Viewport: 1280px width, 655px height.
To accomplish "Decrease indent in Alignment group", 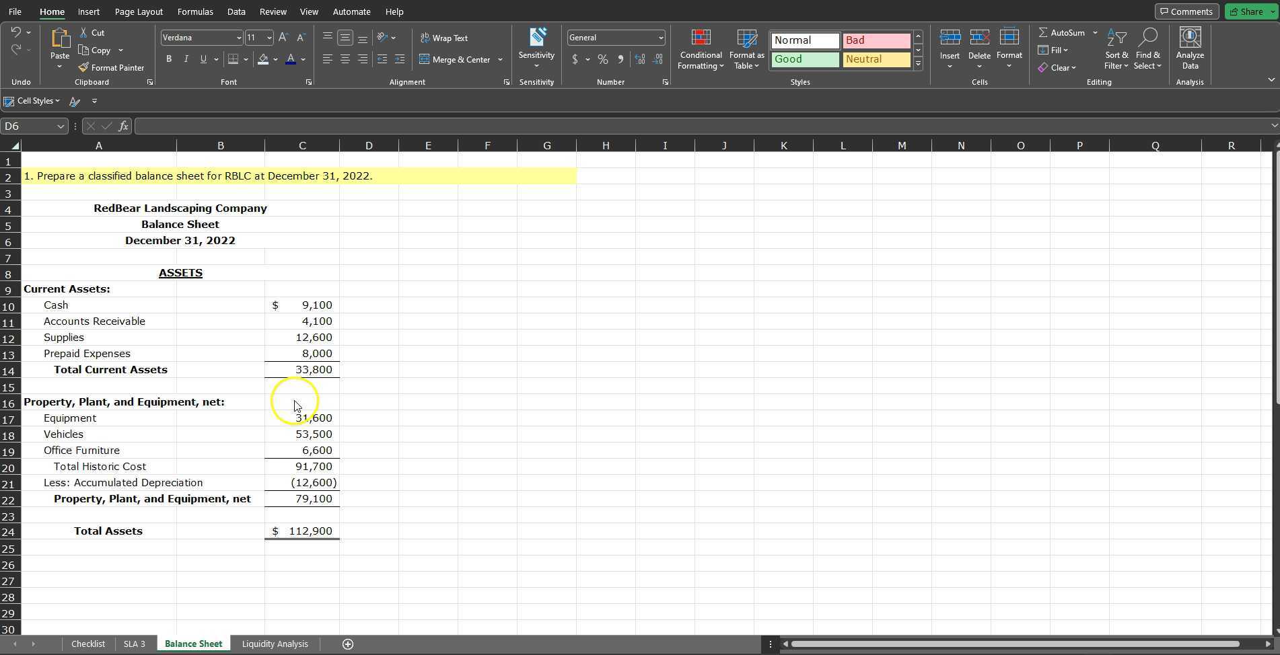I will tap(382, 59).
